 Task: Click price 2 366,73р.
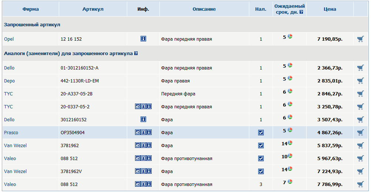[330, 68]
